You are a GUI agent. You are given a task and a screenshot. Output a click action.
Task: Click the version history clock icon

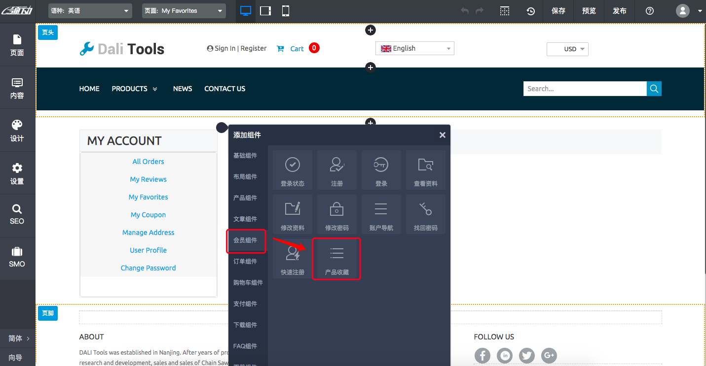pos(530,11)
